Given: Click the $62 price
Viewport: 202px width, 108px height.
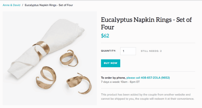Looking at the screenshot, I should pos(105,36).
